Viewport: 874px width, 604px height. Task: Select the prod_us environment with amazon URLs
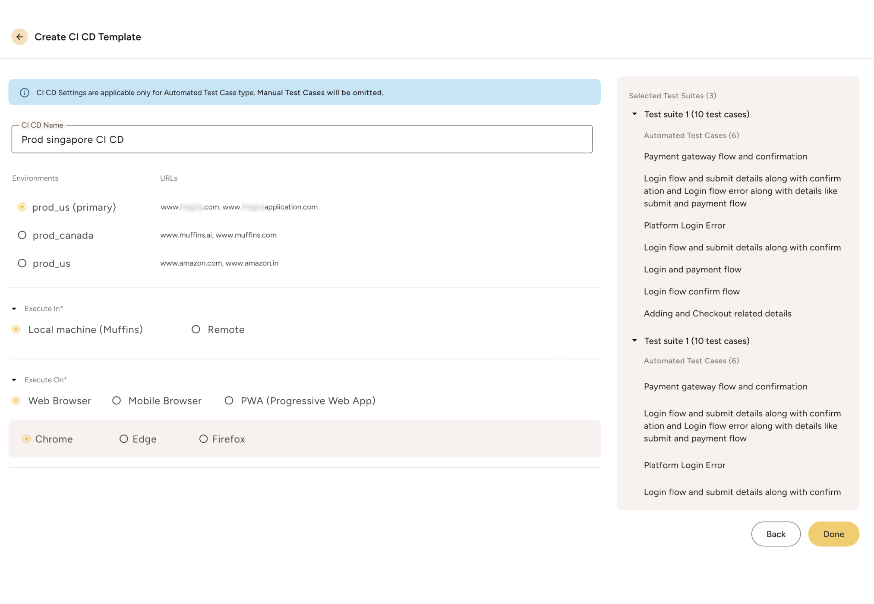click(22, 263)
